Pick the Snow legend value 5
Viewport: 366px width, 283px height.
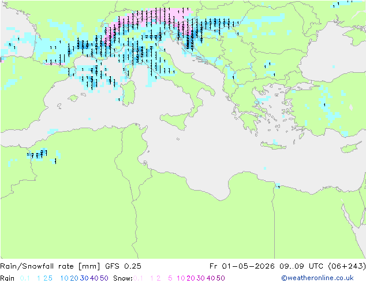(x=170, y=278)
